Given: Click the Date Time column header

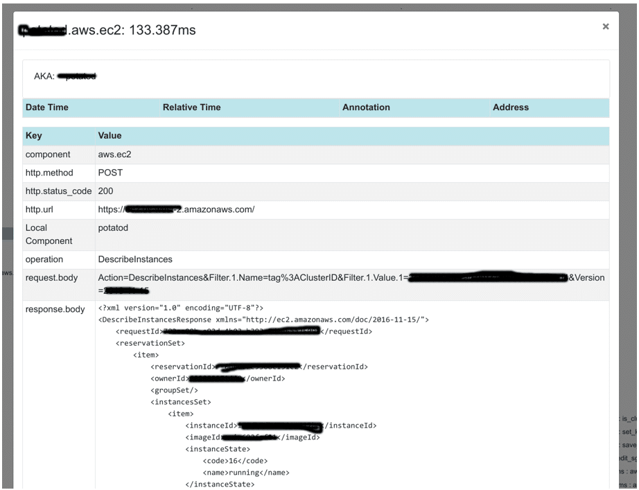Looking at the screenshot, I should (x=46, y=107).
